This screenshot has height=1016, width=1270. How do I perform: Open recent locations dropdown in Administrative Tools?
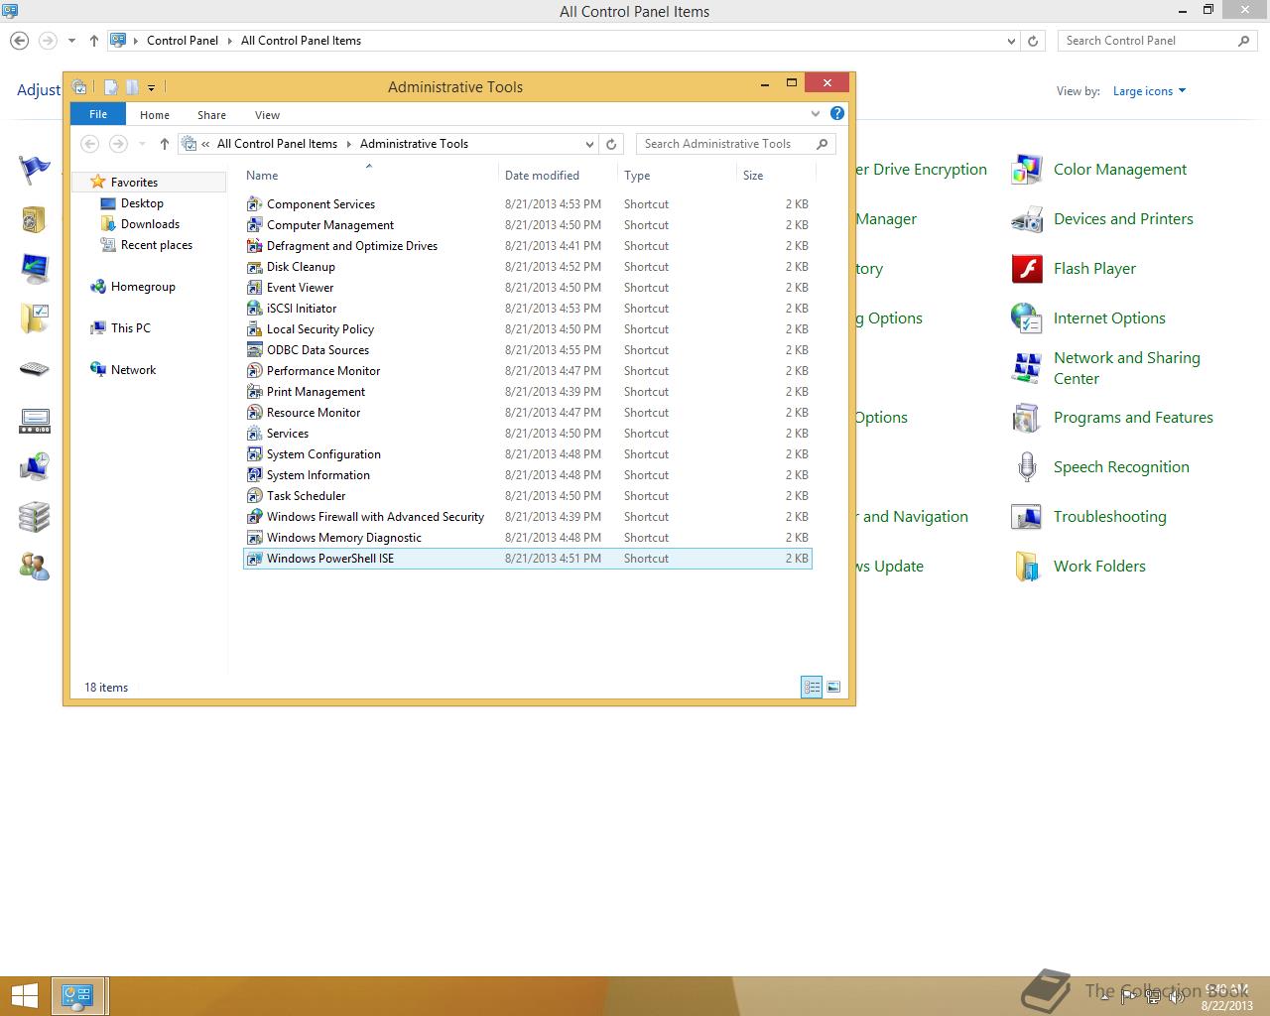tap(142, 144)
